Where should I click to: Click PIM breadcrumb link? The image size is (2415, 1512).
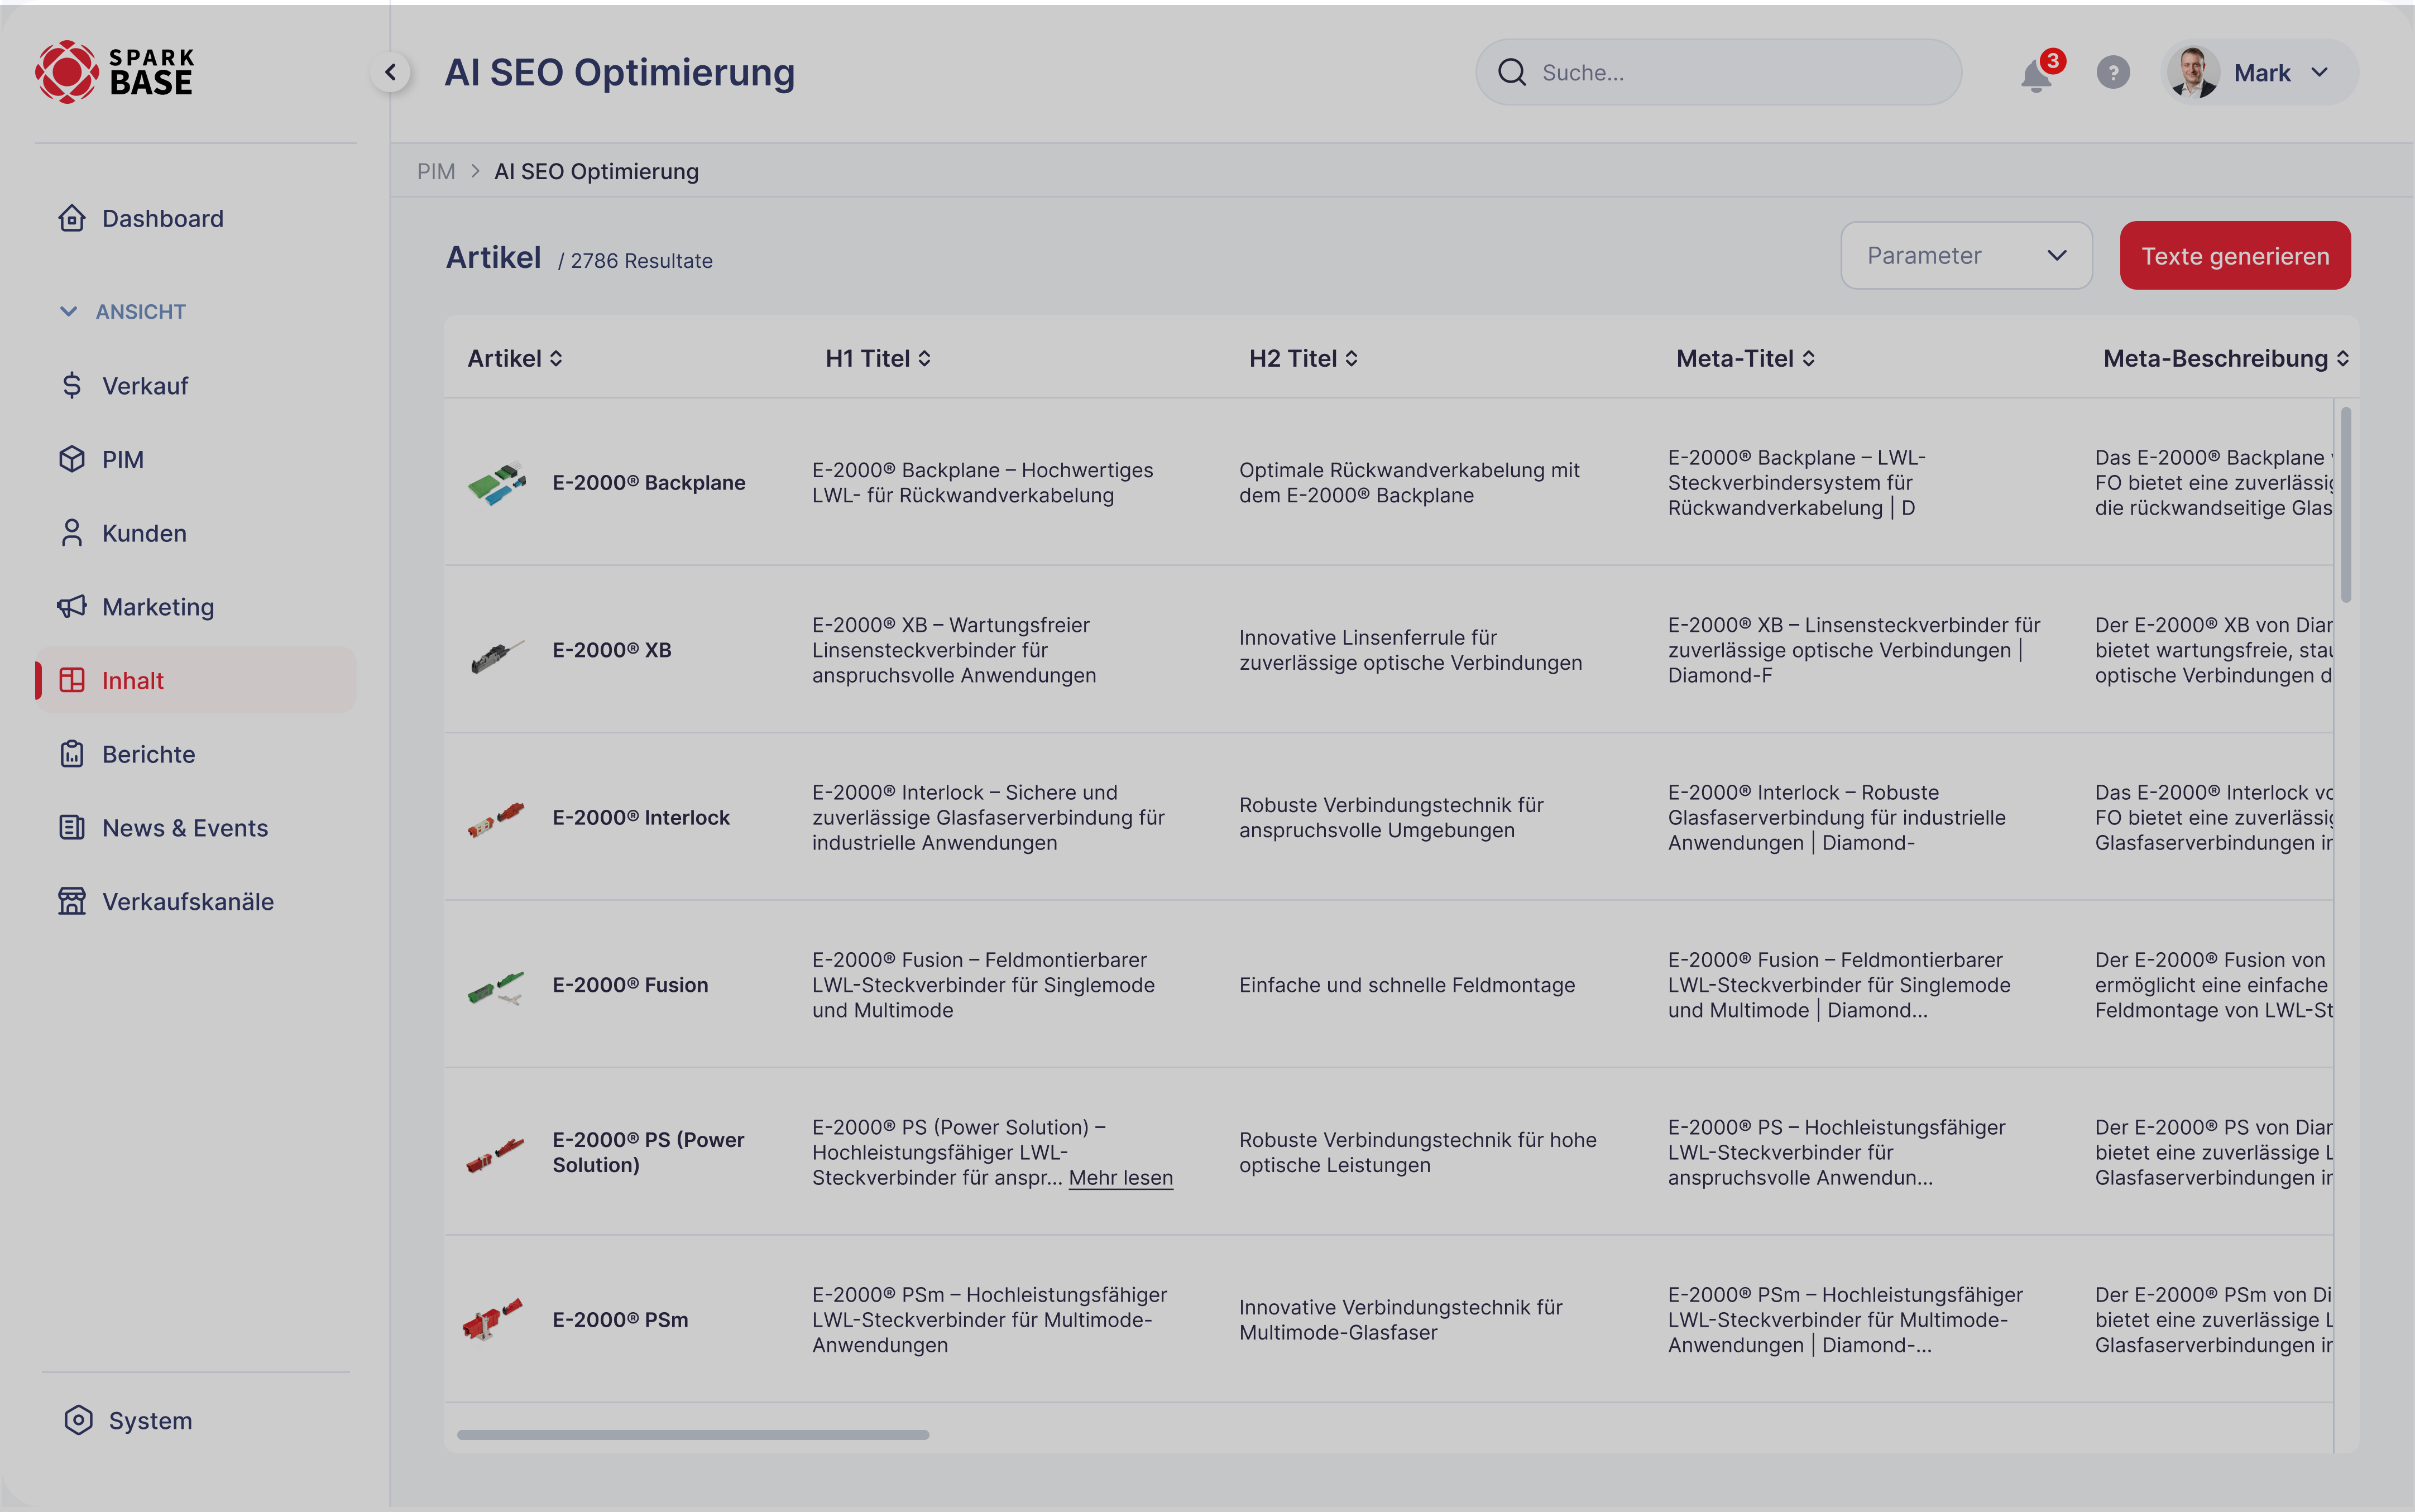pyautogui.click(x=435, y=171)
